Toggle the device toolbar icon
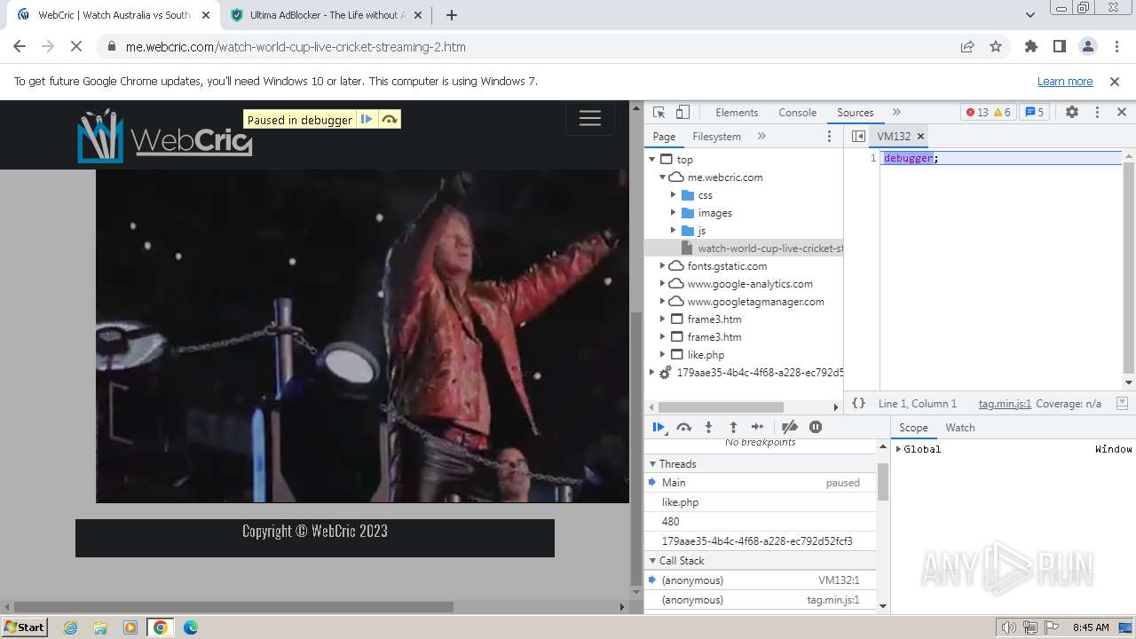 tap(682, 112)
